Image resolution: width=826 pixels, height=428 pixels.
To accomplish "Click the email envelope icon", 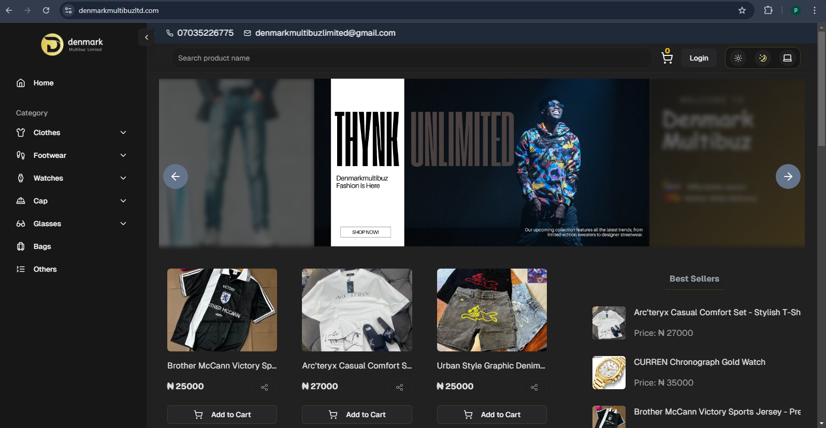I will tap(248, 33).
